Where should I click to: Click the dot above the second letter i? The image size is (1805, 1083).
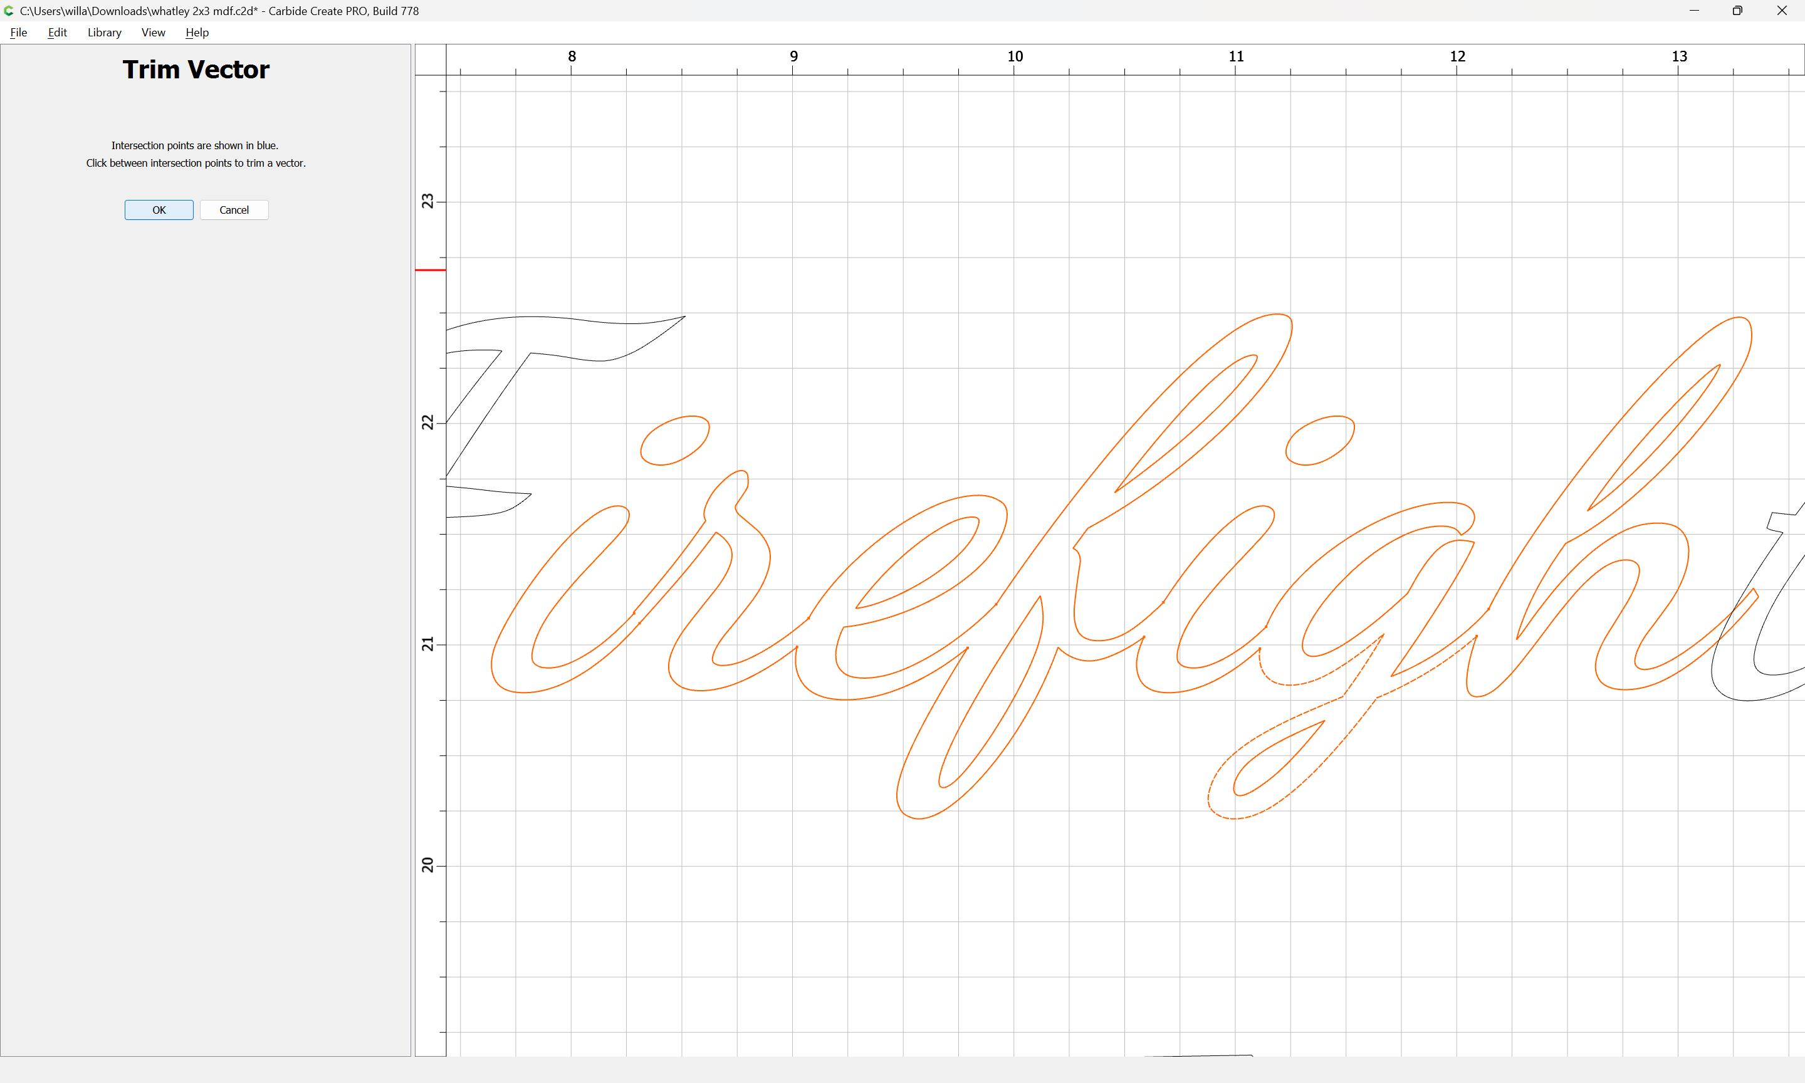click(x=1319, y=440)
